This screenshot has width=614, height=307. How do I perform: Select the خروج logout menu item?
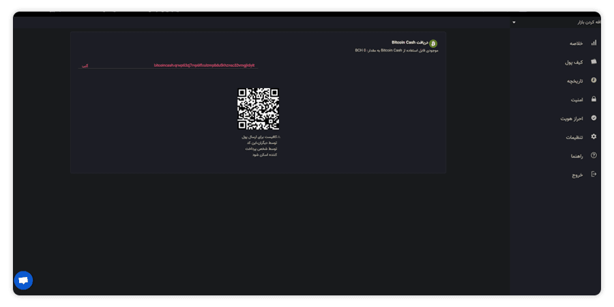tap(578, 175)
